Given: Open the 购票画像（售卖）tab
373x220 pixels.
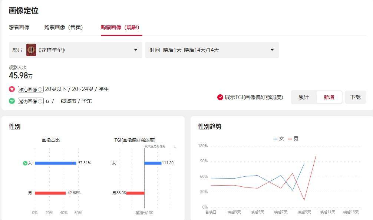Looking at the screenshot, I should coord(63,27).
